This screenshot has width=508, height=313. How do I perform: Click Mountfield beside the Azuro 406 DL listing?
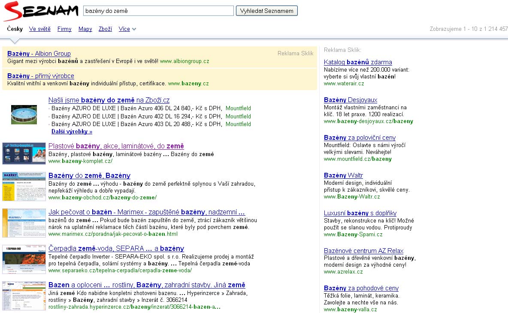238,108
